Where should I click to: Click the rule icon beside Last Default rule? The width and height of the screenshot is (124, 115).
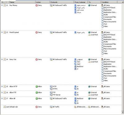(4, 107)
